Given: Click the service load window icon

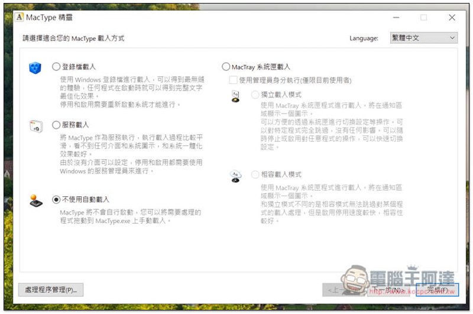Looking at the screenshot, I should coord(36,126).
